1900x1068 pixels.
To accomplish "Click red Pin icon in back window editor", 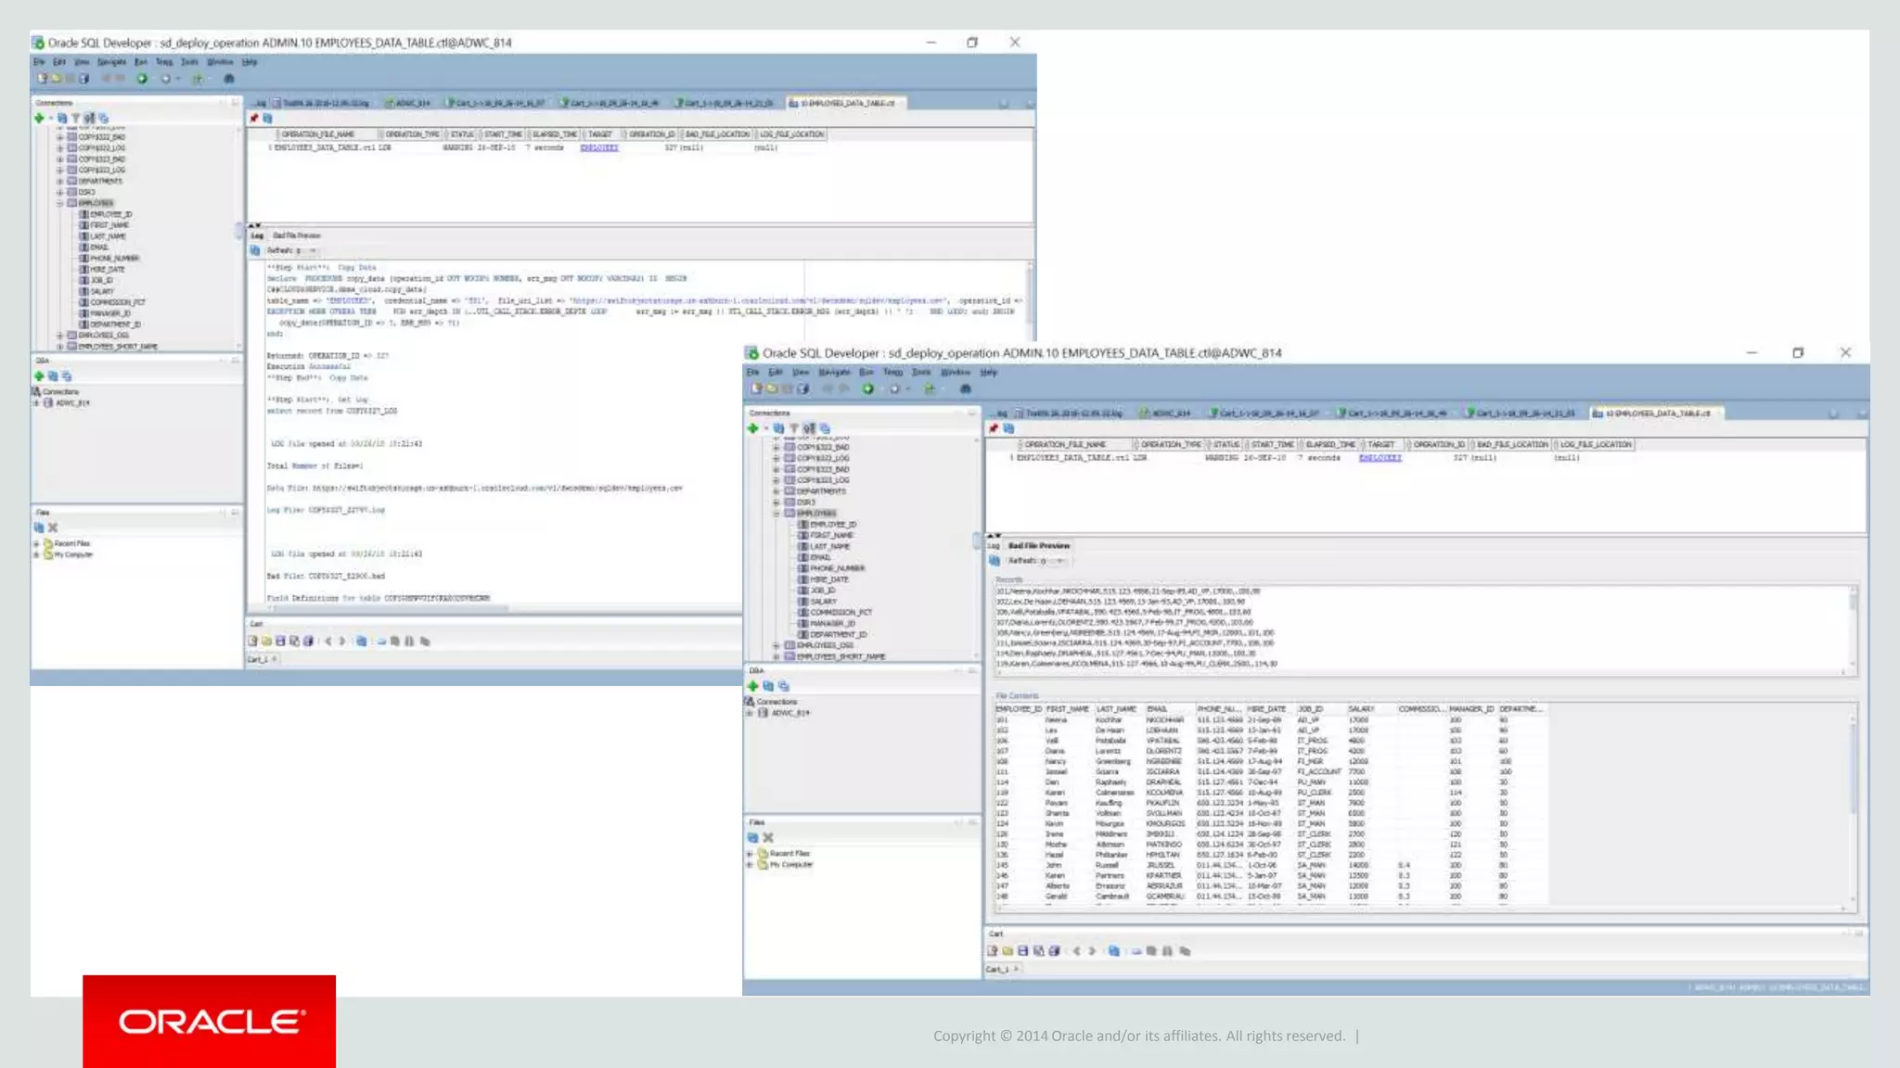I will tap(253, 119).
